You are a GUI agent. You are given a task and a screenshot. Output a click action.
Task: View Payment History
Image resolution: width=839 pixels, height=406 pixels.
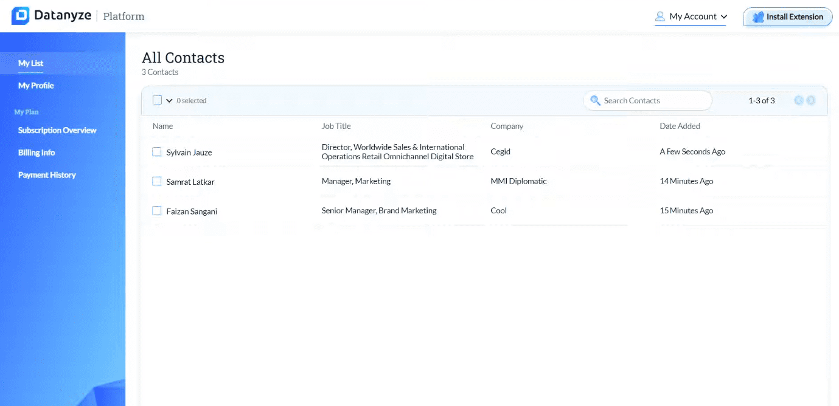tap(47, 174)
